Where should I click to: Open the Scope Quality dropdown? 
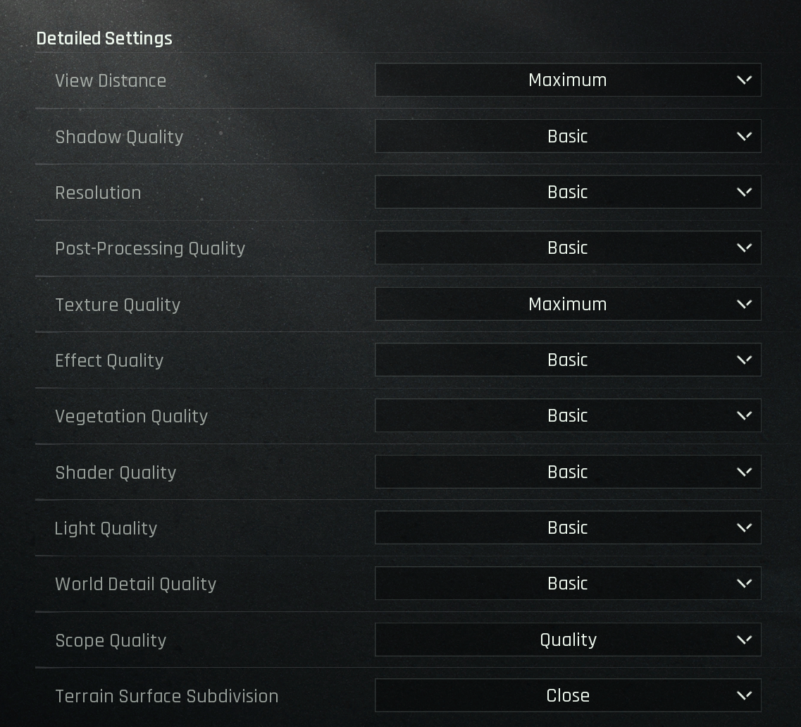pos(567,640)
